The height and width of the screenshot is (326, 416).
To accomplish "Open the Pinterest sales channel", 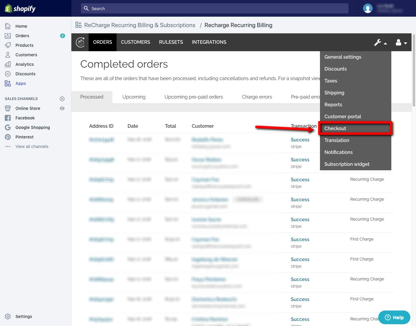I will pyautogui.click(x=24, y=137).
